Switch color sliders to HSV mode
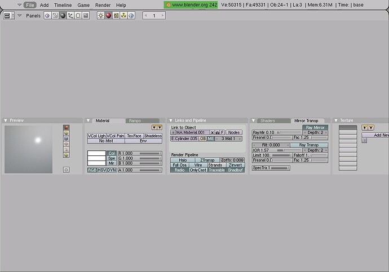Image resolution: width=389 pixels, height=272 pixels. pyautogui.click(x=101, y=170)
